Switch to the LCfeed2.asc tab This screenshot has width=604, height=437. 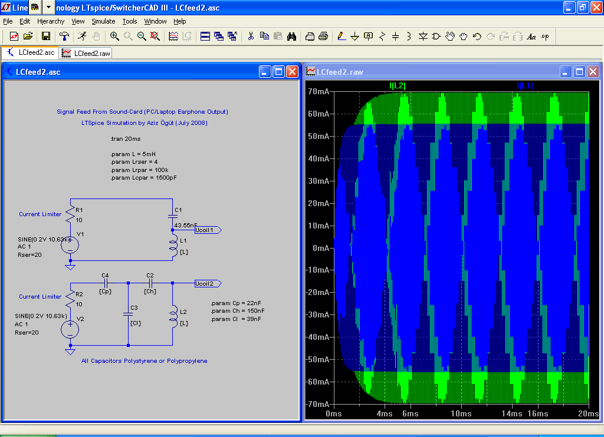tap(31, 52)
